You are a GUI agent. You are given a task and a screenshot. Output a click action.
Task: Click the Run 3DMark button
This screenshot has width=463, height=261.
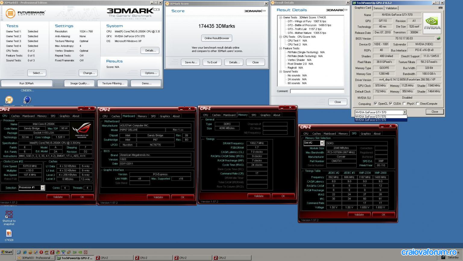pos(27,83)
